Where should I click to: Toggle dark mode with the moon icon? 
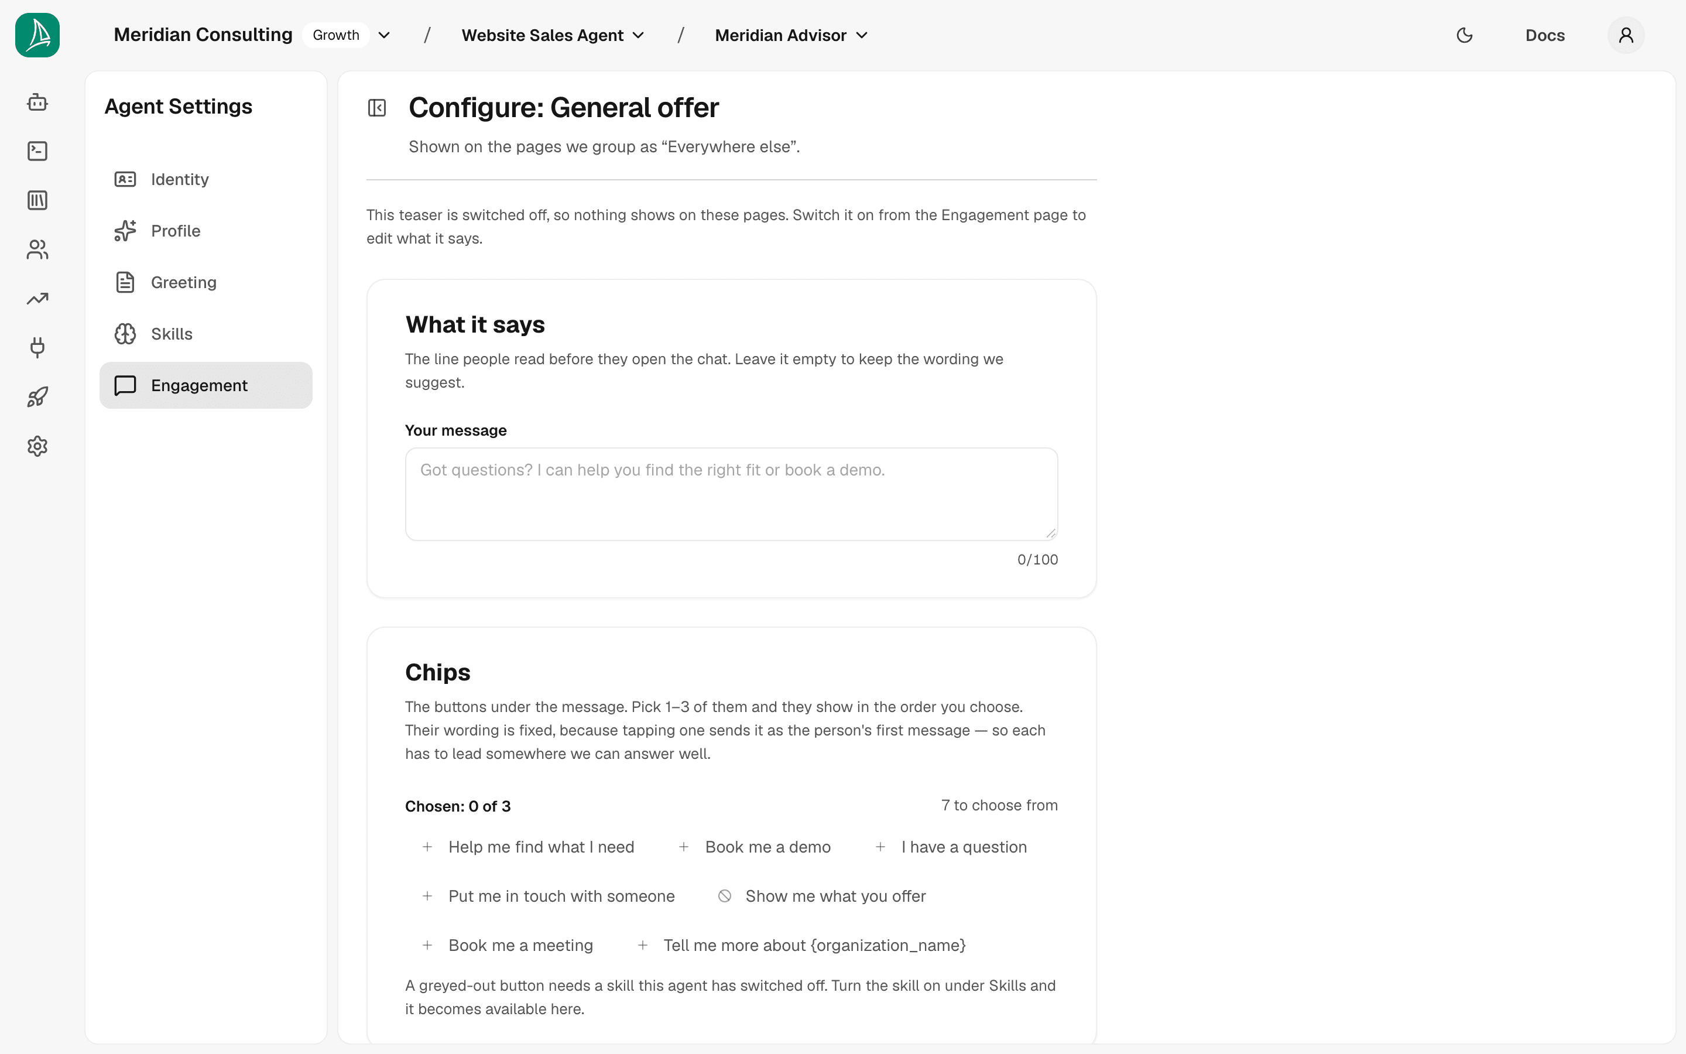(x=1465, y=35)
